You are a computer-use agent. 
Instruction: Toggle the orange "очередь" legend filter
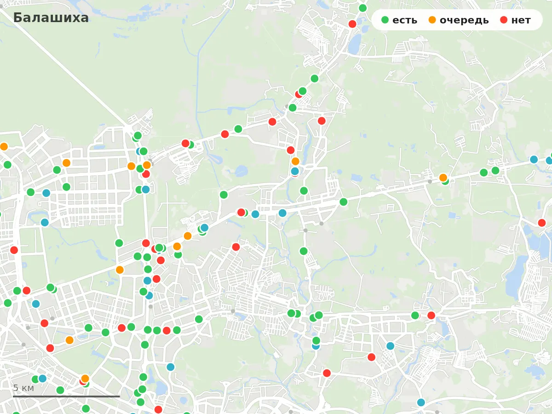(x=458, y=20)
